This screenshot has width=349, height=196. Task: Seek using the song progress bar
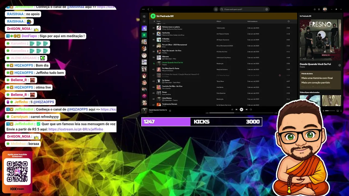241,113
